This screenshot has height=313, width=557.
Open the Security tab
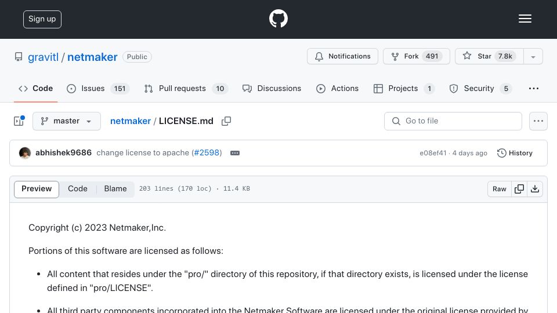point(480,88)
